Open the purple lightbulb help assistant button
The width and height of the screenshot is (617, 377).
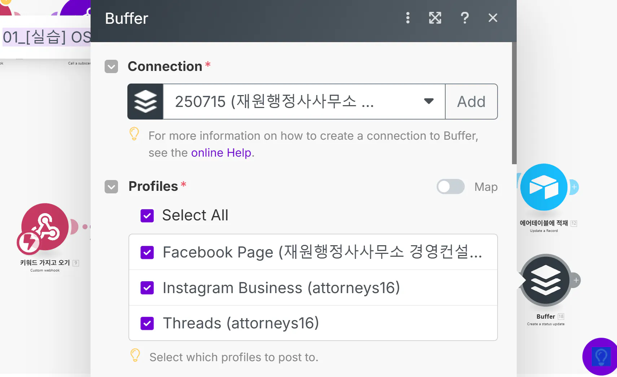[601, 356]
